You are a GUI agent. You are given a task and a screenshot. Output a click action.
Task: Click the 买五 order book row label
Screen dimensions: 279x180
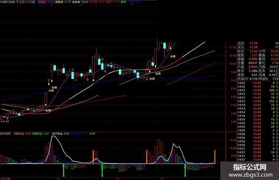click(241, 47)
